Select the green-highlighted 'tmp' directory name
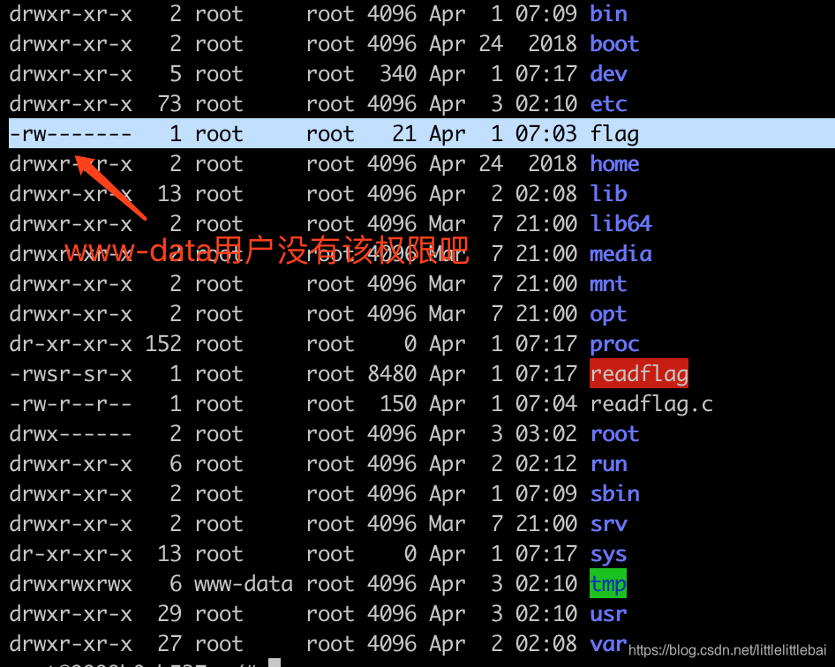 (608, 583)
